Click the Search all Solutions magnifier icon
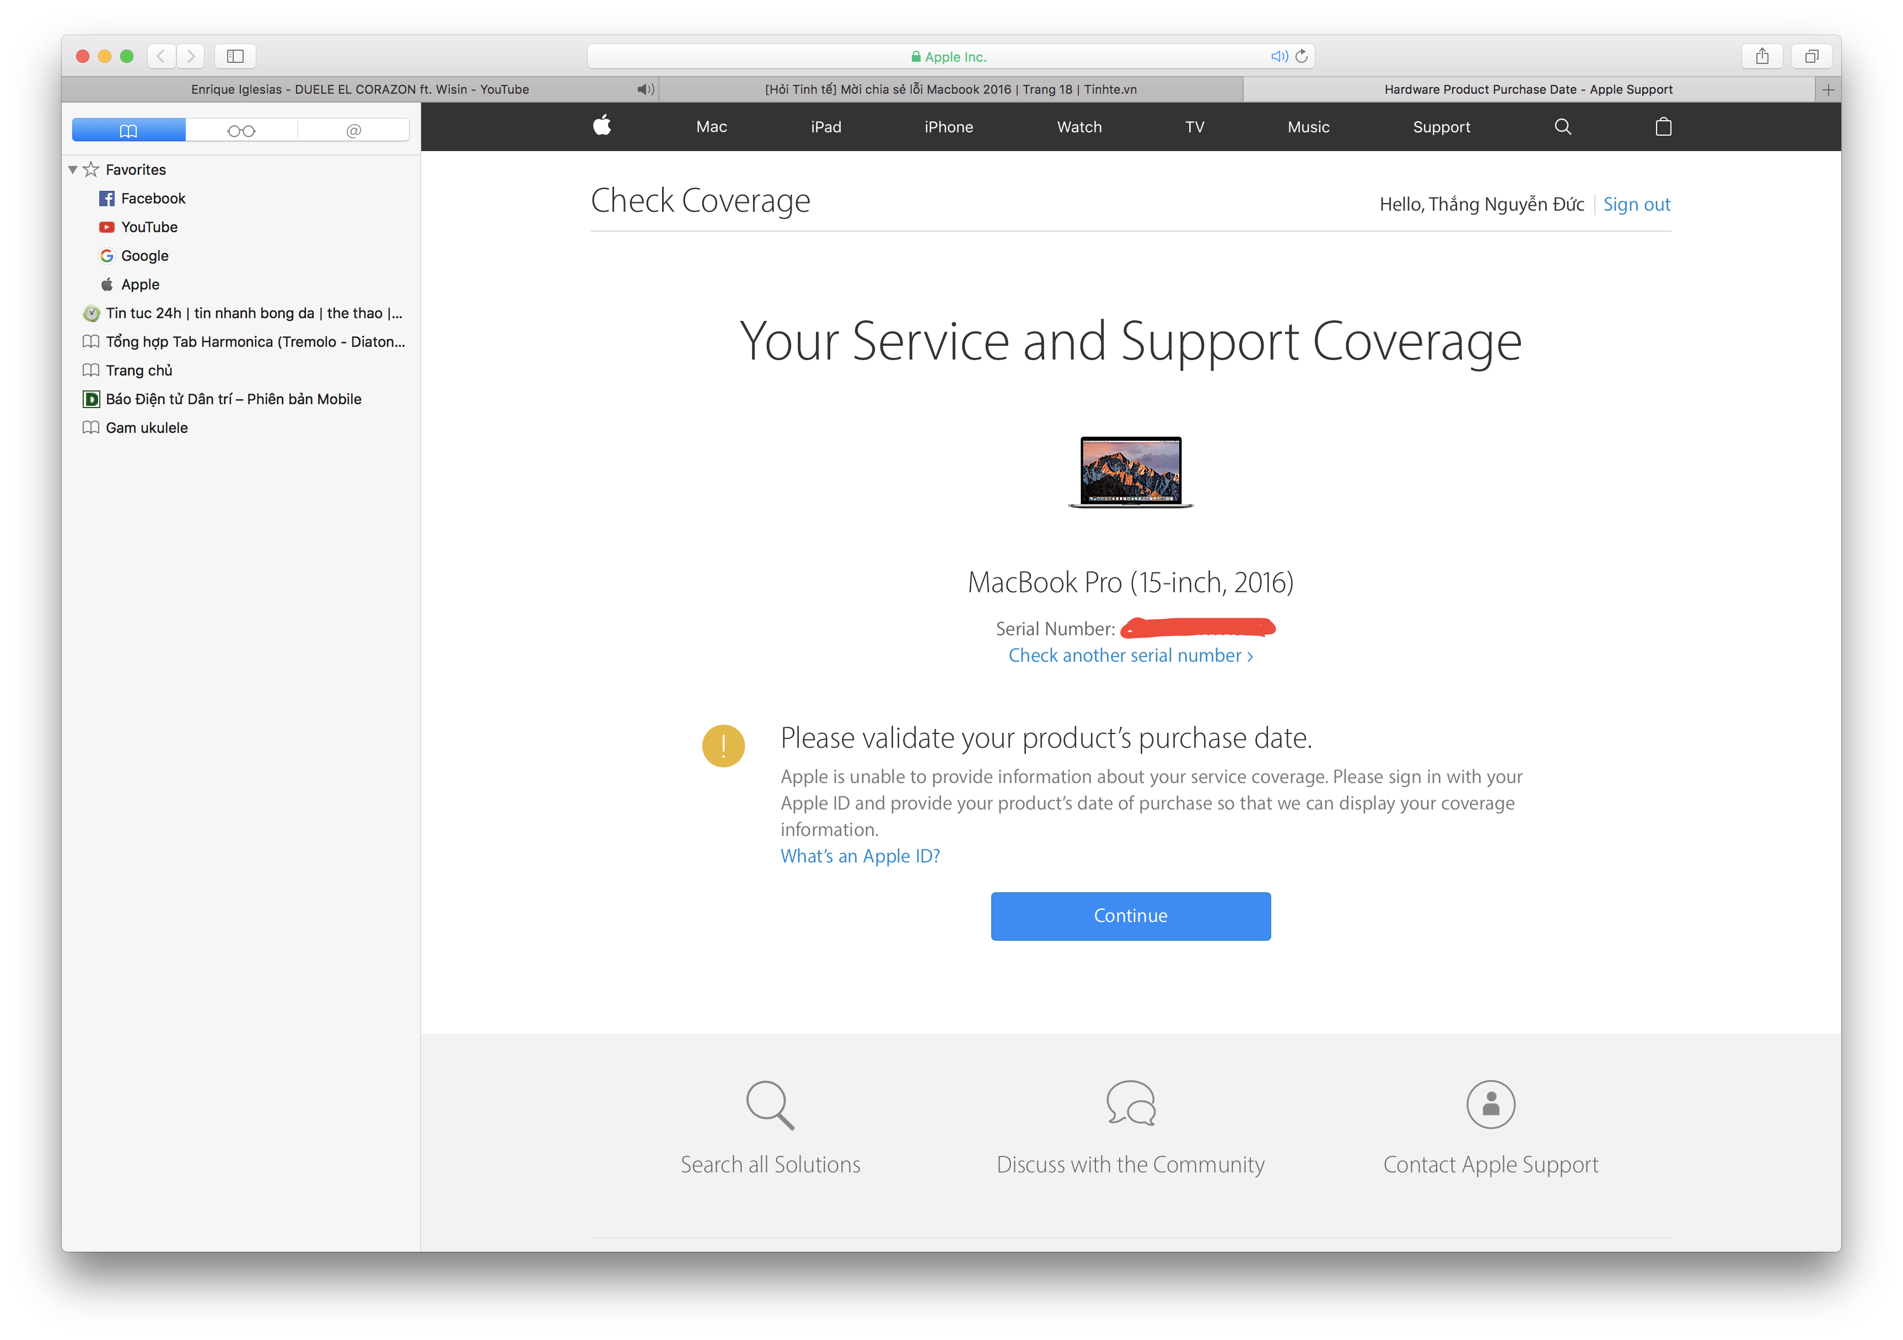Screen dimensions: 1903x1340 tap(770, 1105)
